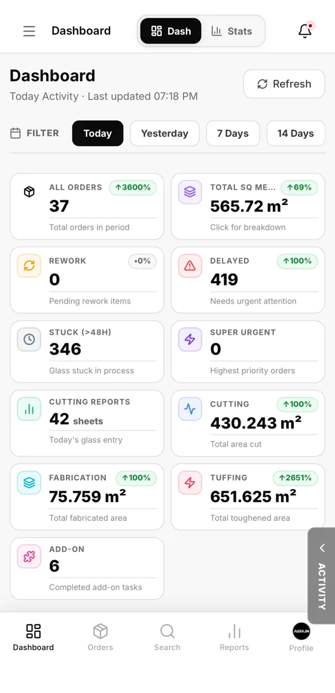The image size is (335, 693).
Task: Select 14 Days filter
Action: point(296,133)
